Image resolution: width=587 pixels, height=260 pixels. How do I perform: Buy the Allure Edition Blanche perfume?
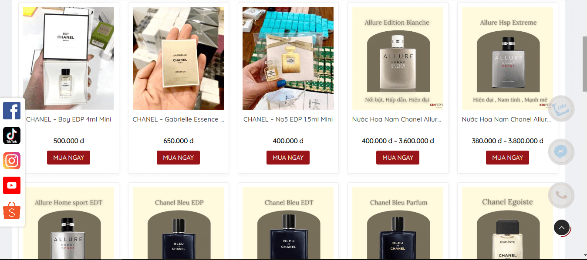coord(398,158)
